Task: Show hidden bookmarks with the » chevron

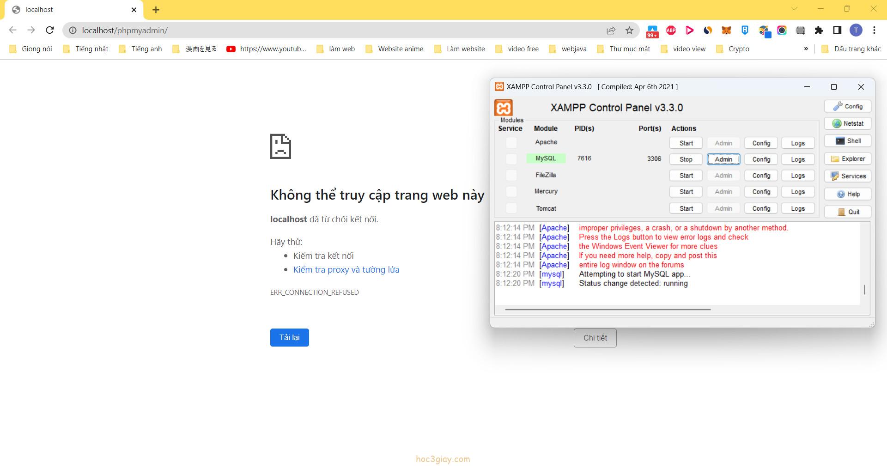Action: coord(806,49)
